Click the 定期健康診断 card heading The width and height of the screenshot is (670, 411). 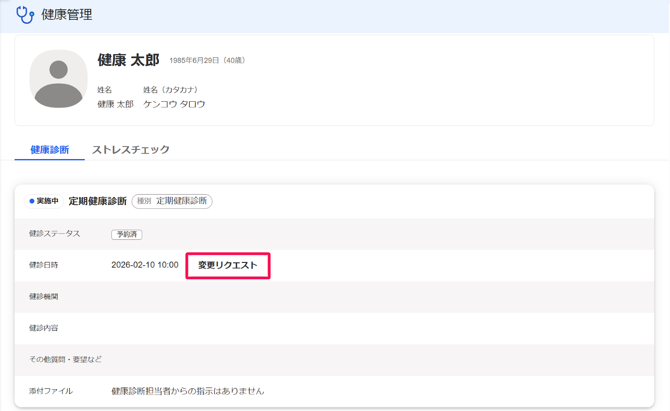click(x=98, y=201)
